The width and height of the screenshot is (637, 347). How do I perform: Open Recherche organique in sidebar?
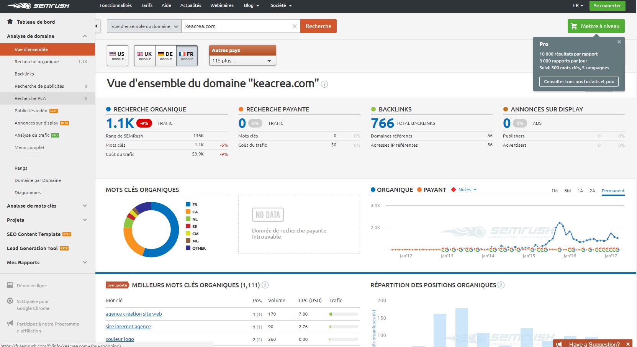point(37,62)
